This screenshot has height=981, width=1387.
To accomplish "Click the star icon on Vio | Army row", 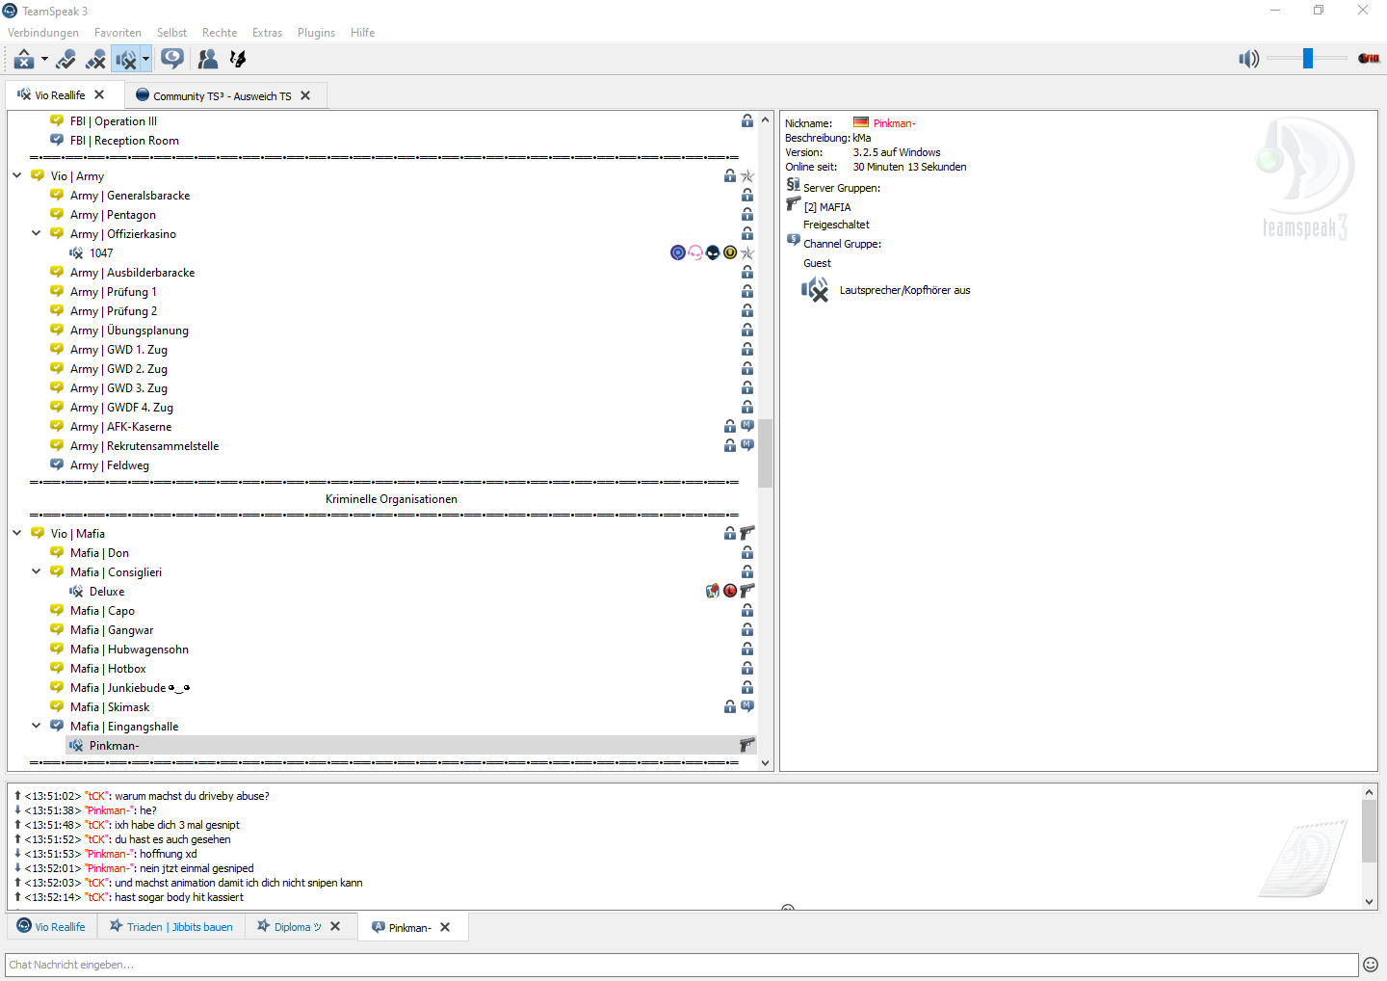I will pos(747,176).
